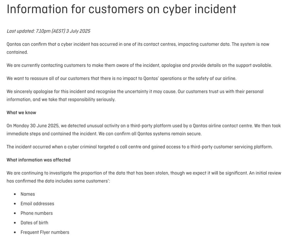295x240 pixels.
Task: Select the 'Phone numbers' list item
Action: tap(37, 213)
